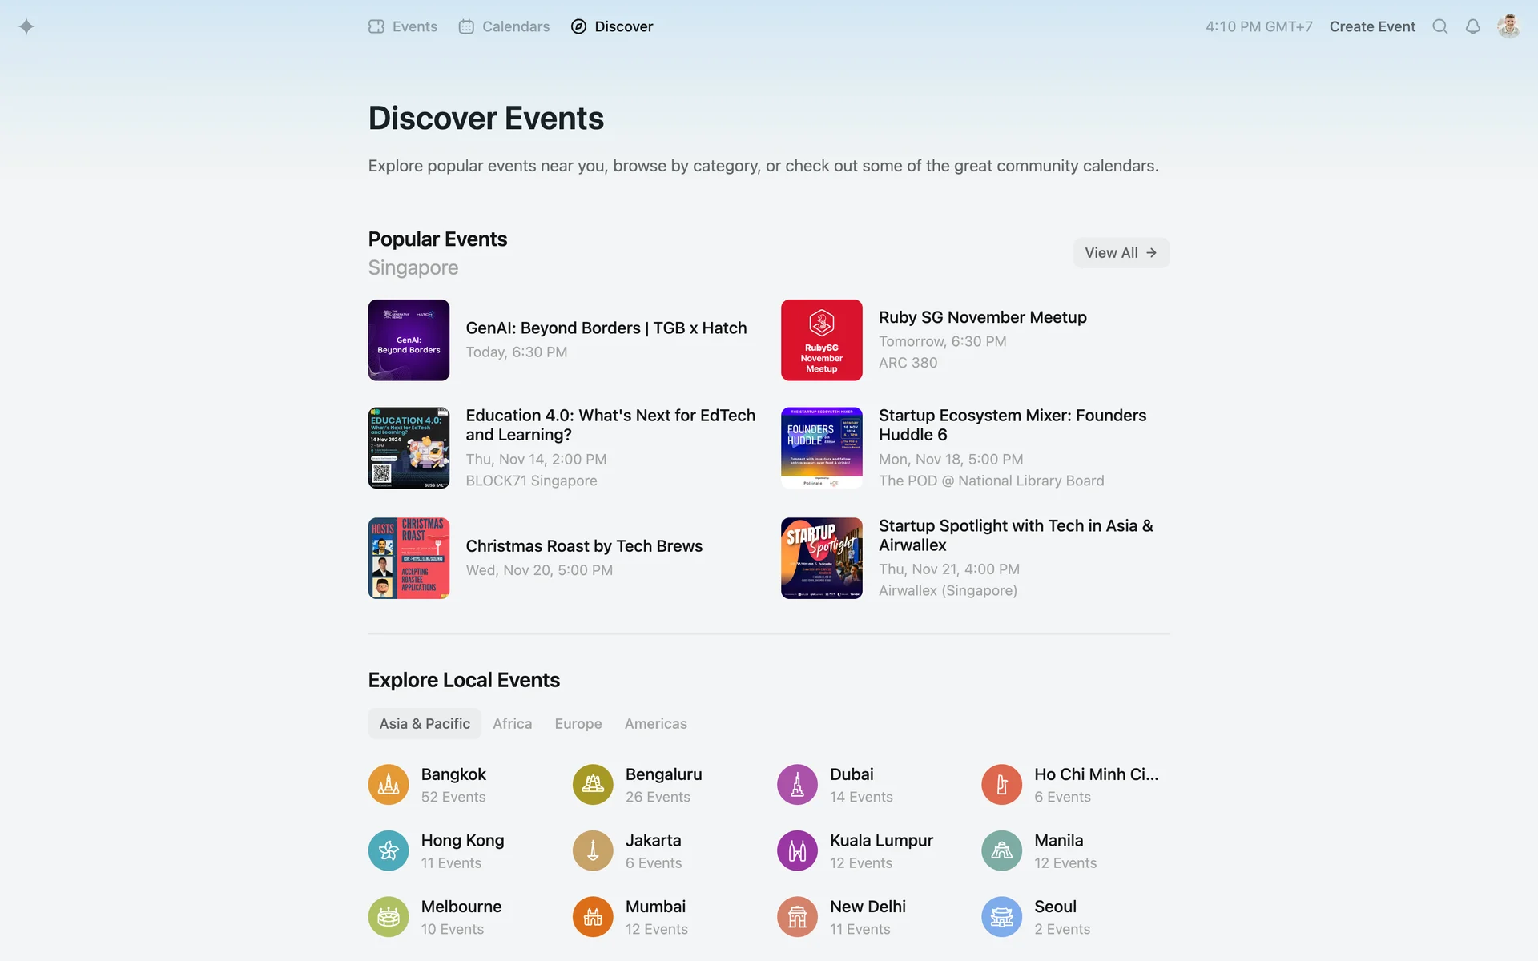Open Startup Spotlight with Tech in Asia thumbnail
This screenshot has width=1538, height=961.
coord(821,558)
